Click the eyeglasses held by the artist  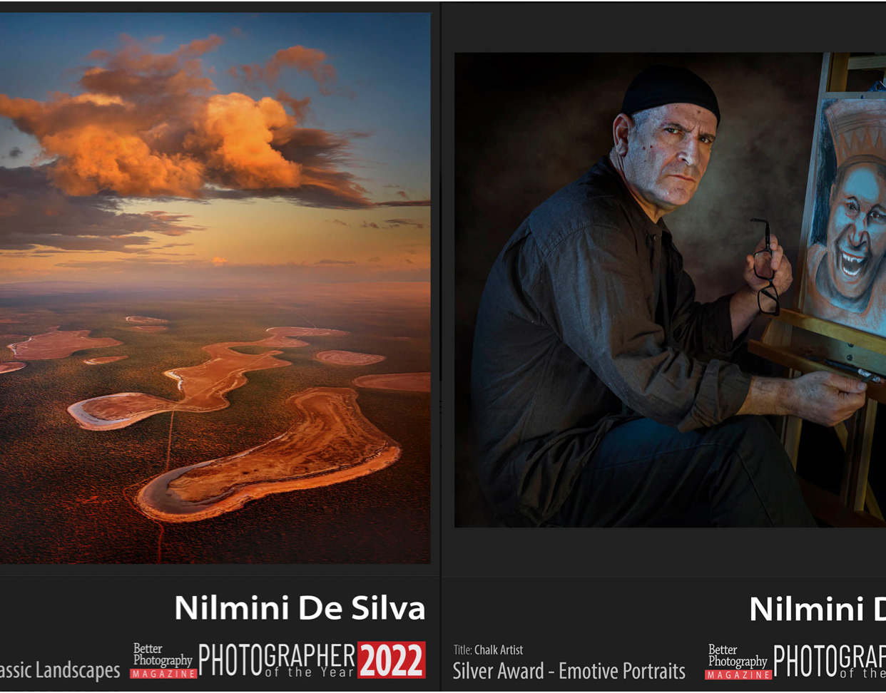pyautogui.click(x=766, y=267)
